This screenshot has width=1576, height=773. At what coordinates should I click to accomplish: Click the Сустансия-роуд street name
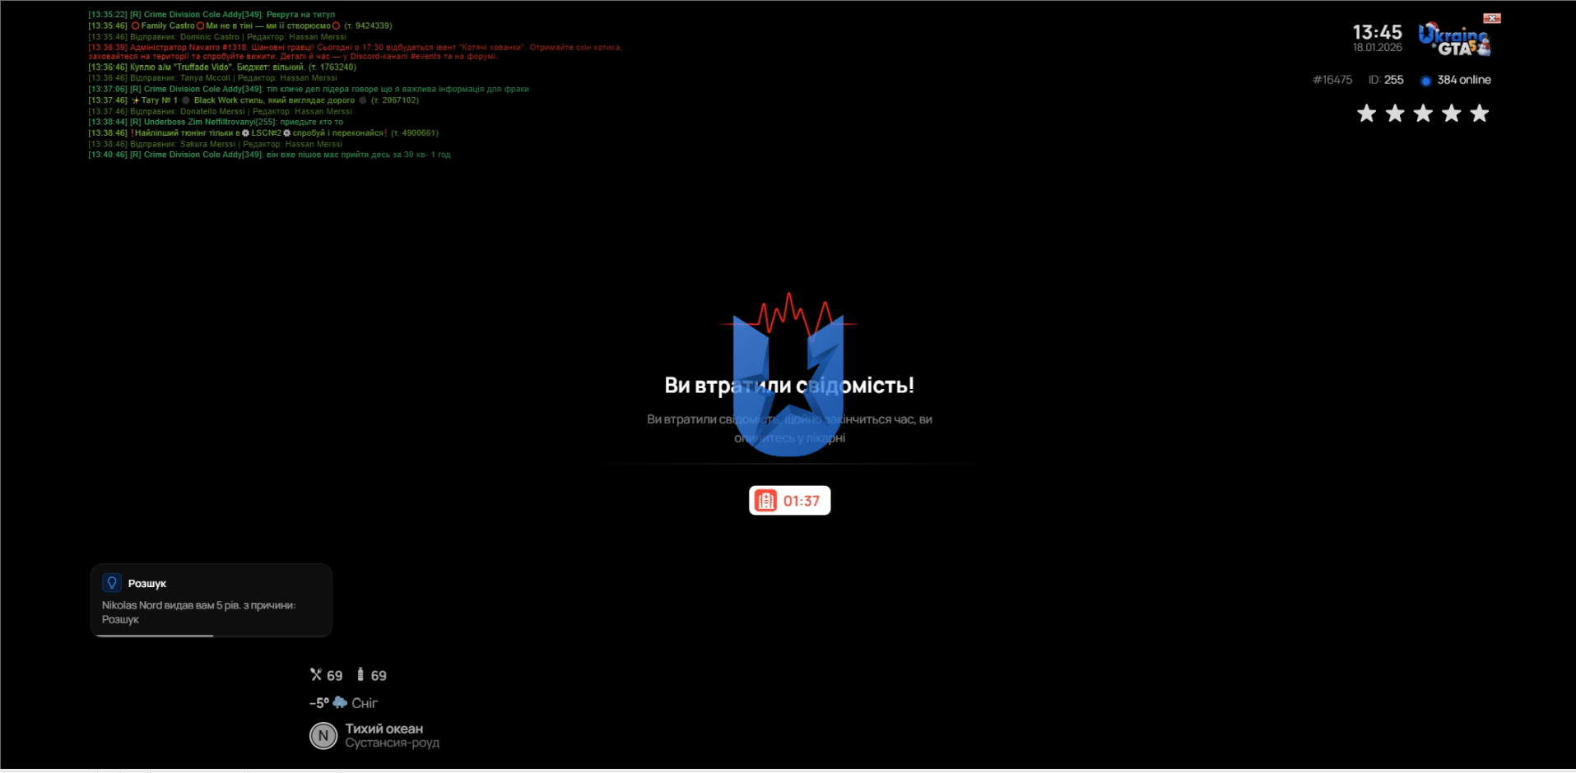tap(393, 743)
